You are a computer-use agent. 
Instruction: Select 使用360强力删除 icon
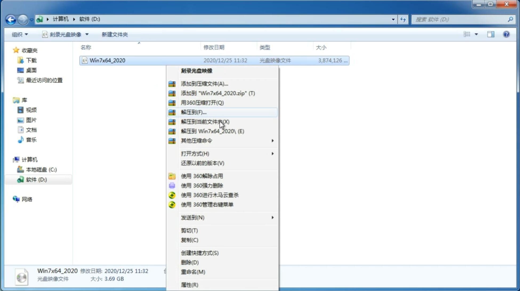[x=171, y=185]
